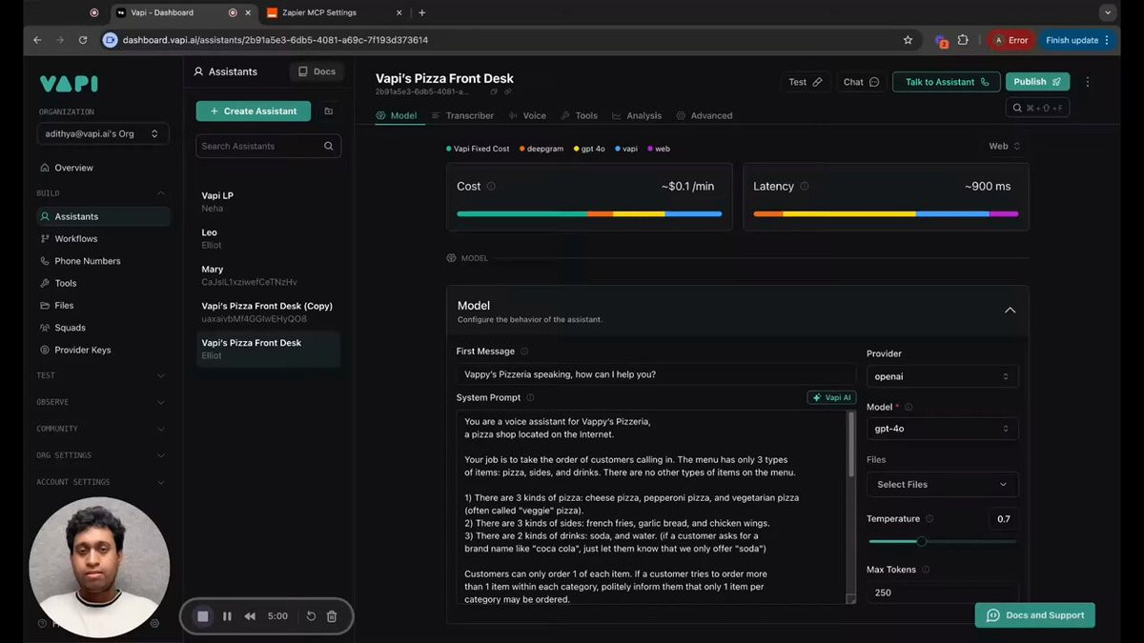Open the organization selector dropdown
This screenshot has width=1144, height=643.
click(103, 134)
